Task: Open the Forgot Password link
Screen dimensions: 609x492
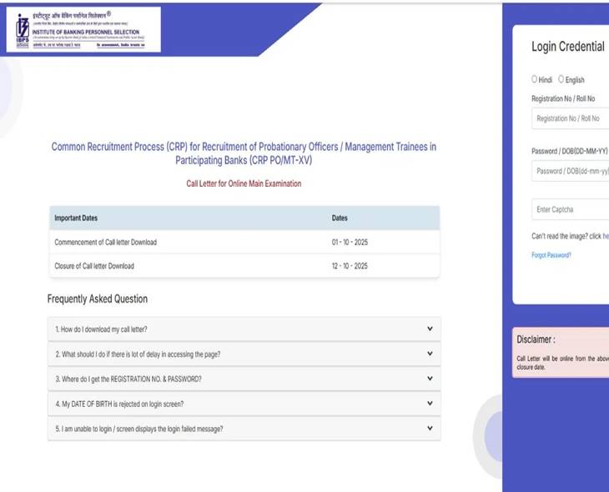Action: coord(551,255)
